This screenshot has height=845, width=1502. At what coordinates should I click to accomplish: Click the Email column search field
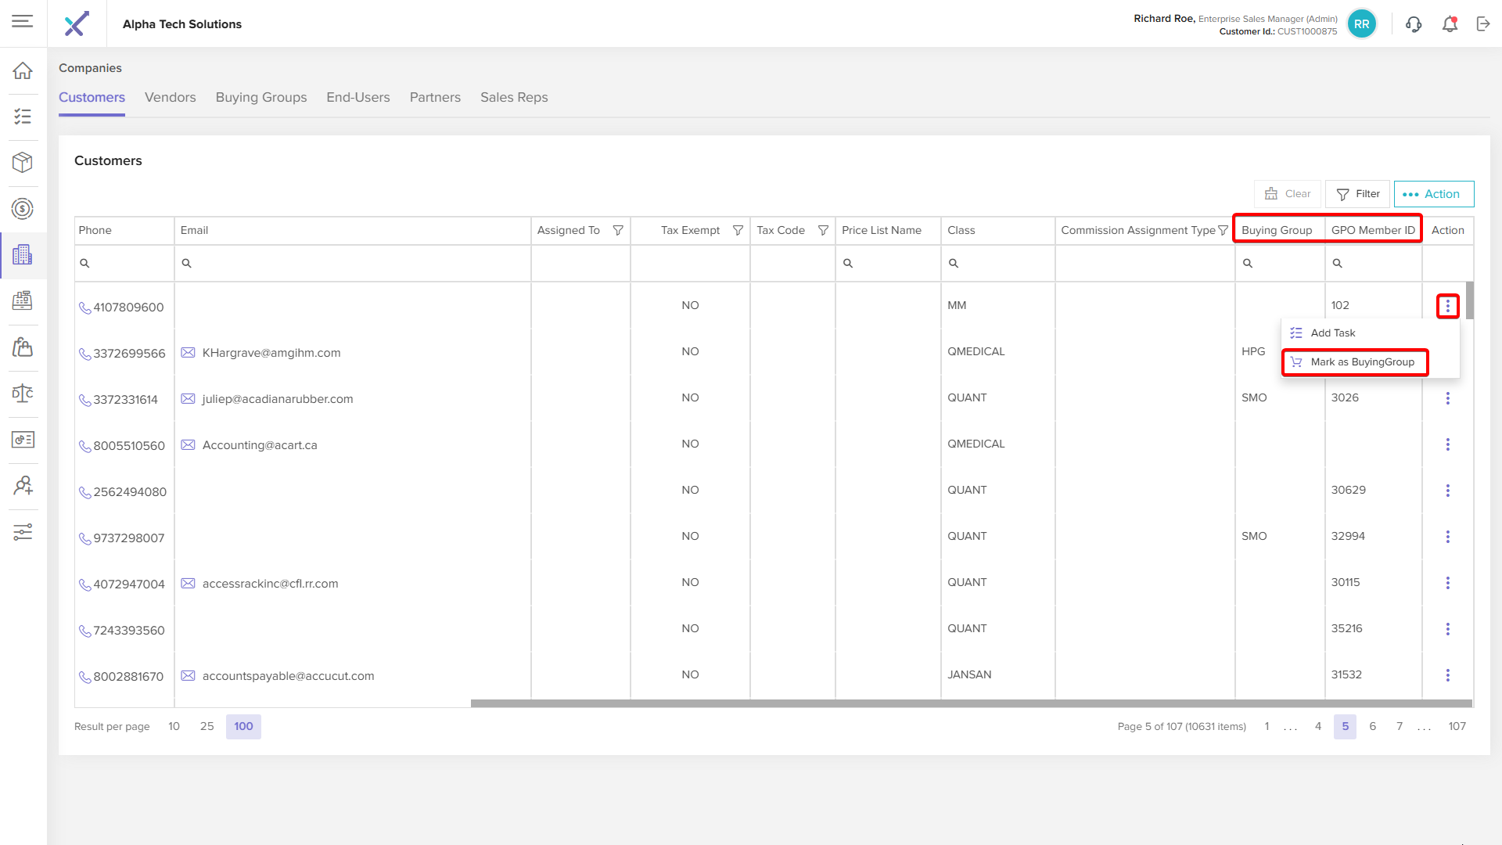352,263
